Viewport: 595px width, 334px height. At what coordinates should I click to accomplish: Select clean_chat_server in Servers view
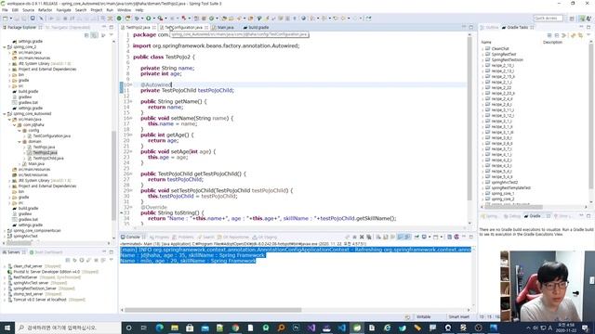coord(28,266)
